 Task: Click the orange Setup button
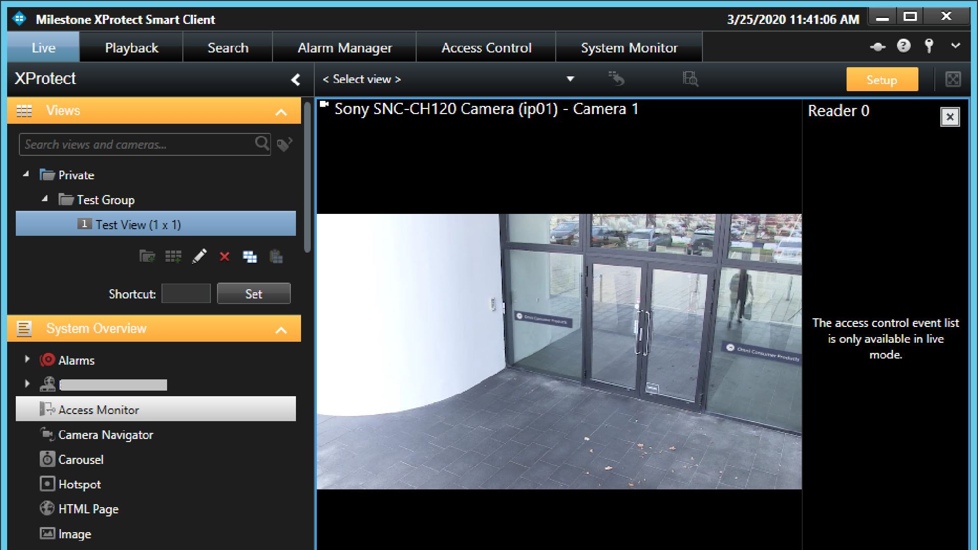(882, 79)
